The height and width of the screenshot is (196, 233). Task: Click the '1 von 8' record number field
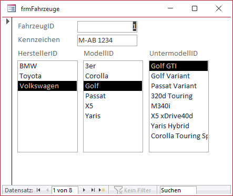65,190
